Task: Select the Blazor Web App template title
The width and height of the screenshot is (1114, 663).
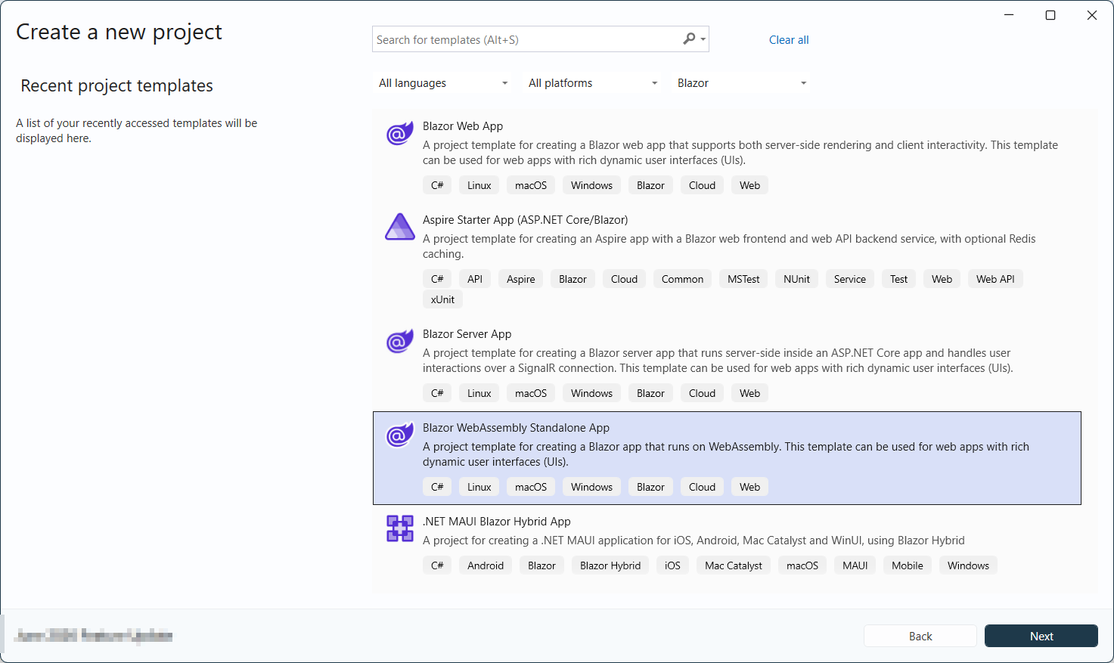Action: click(x=463, y=126)
